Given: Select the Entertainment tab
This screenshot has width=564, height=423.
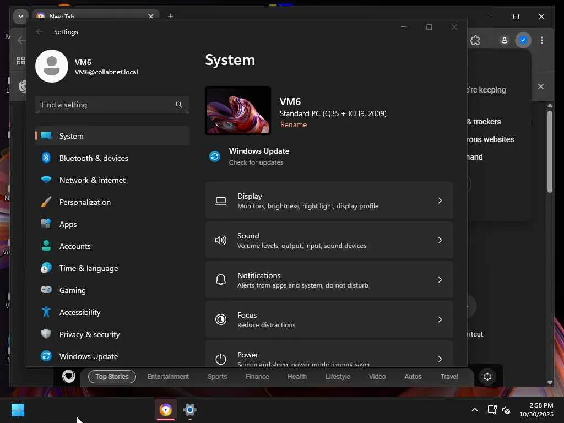Looking at the screenshot, I should [168, 377].
